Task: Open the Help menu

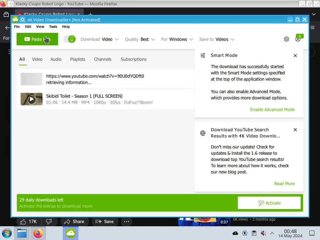Action: (66, 27)
